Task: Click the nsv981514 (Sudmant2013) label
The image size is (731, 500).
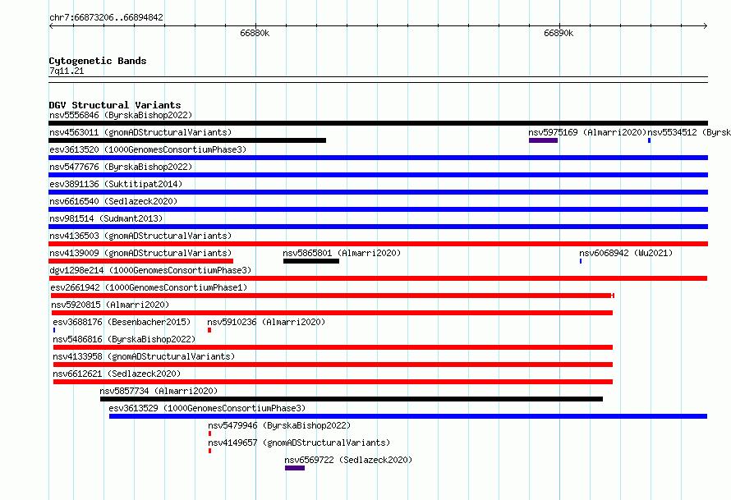Action: [x=106, y=218]
